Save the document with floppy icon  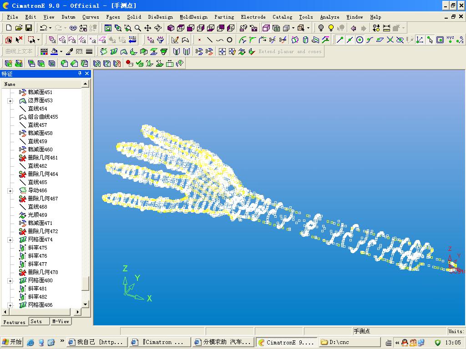tap(29, 28)
